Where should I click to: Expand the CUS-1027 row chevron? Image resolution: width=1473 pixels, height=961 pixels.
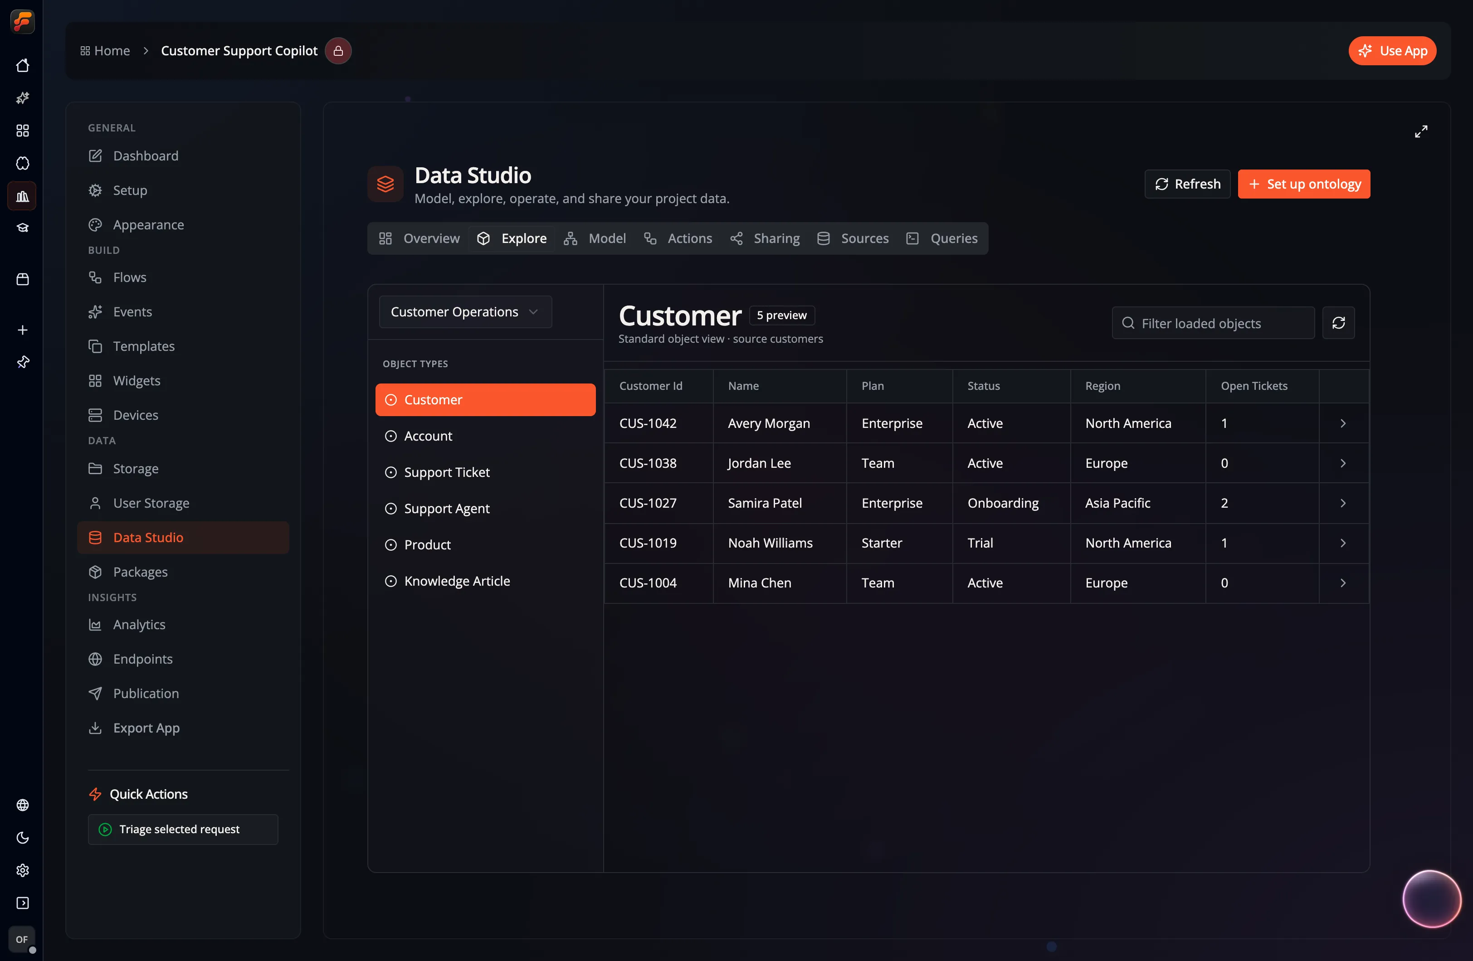coord(1343,503)
